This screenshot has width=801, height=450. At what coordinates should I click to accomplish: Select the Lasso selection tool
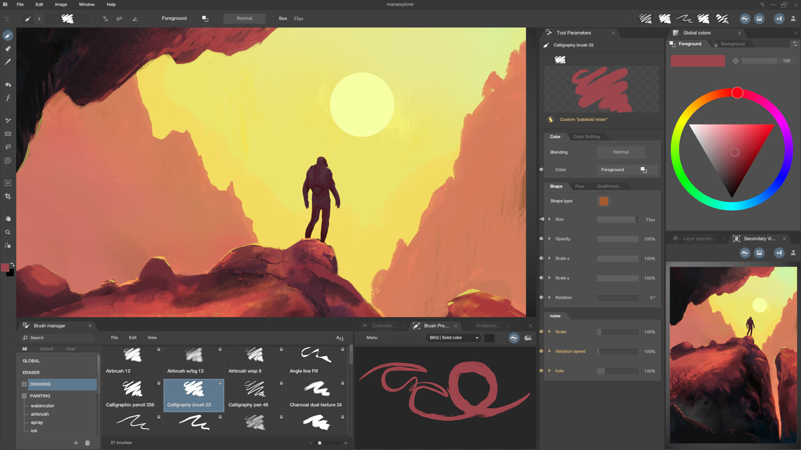click(x=8, y=147)
